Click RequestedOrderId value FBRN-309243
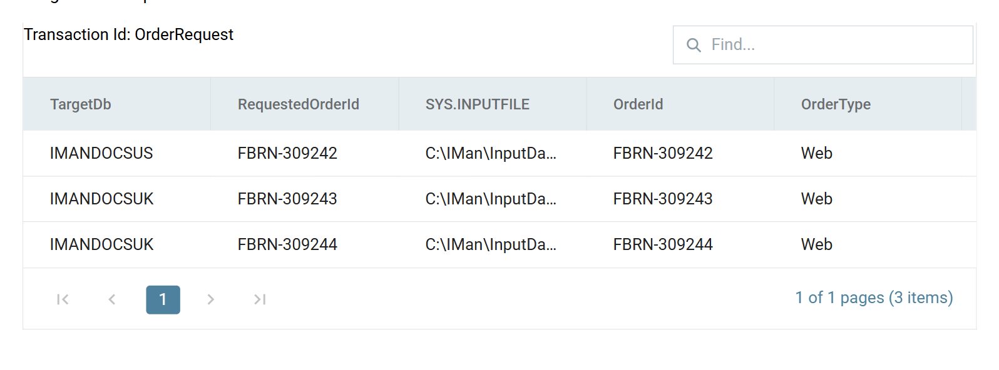Screen dimensions: 999x370 tap(287, 199)
